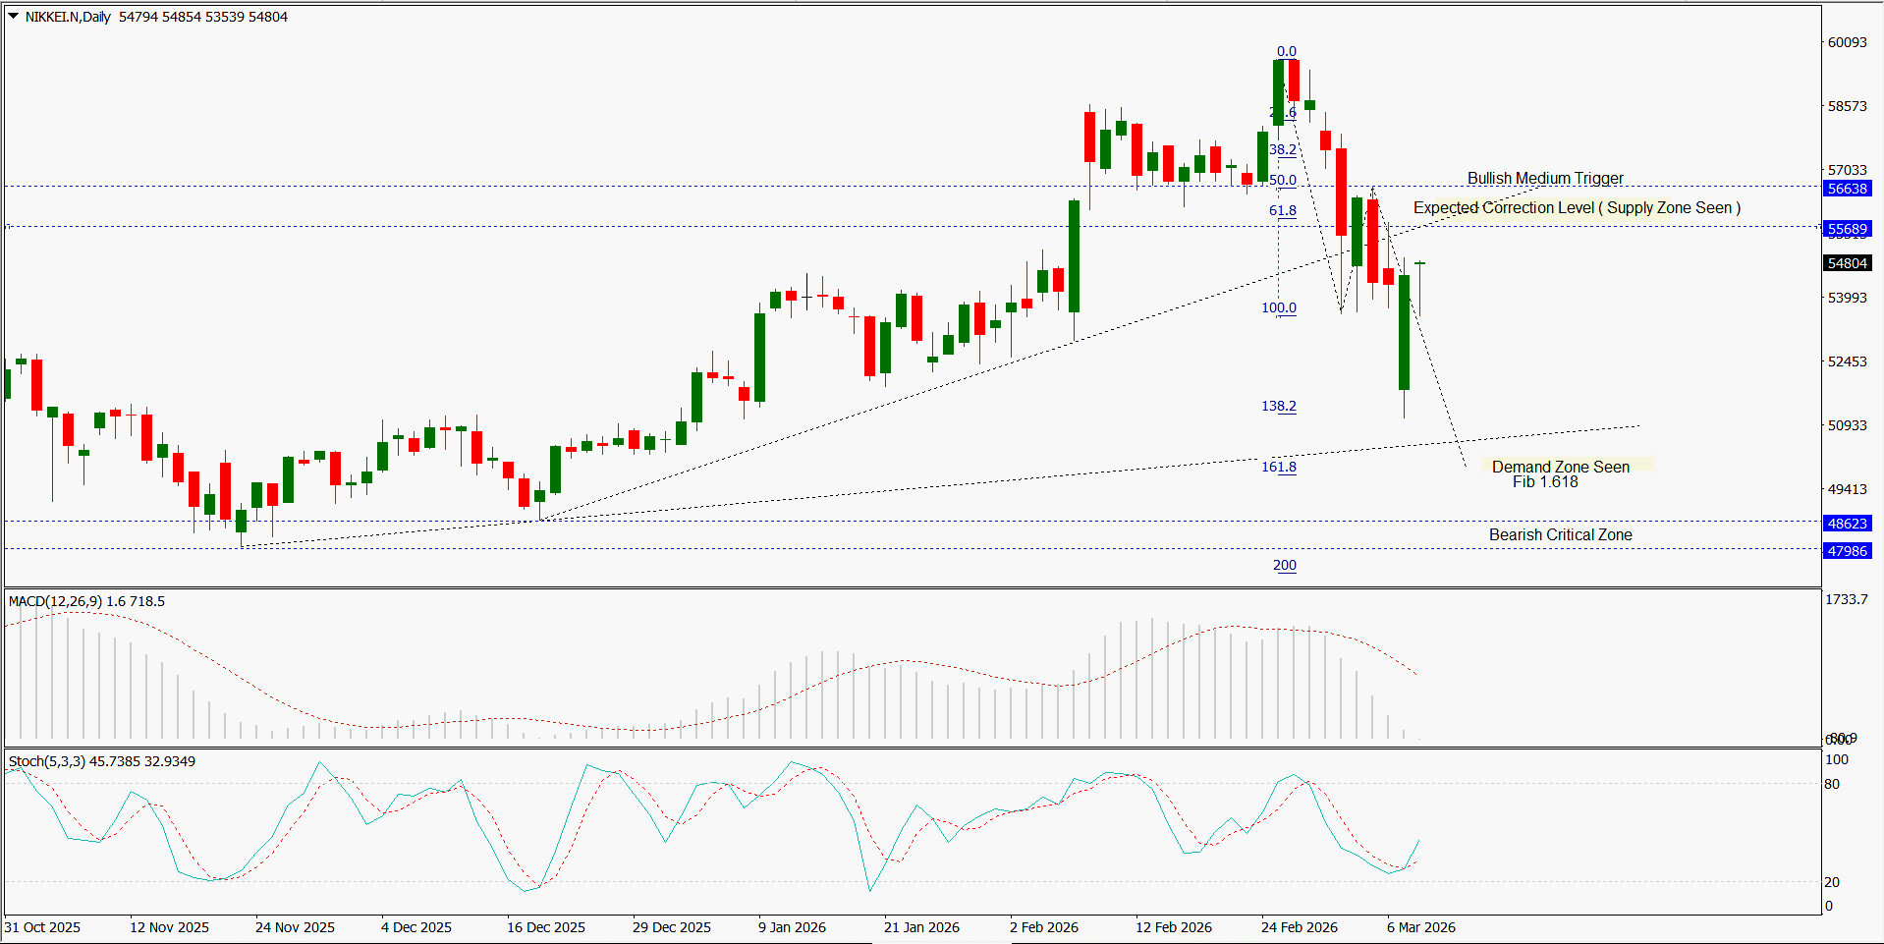
Task: Click the 48623 price level tag
Action: (1847, 524)
